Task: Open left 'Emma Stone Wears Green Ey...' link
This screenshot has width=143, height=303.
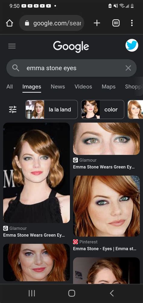Action: 34,235
